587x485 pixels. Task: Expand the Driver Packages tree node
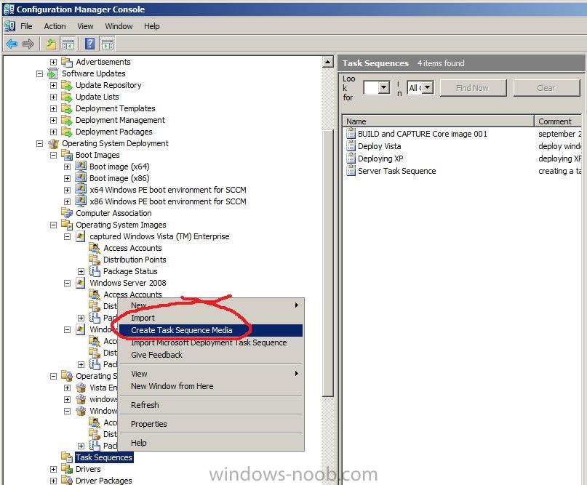click(54, 481)
